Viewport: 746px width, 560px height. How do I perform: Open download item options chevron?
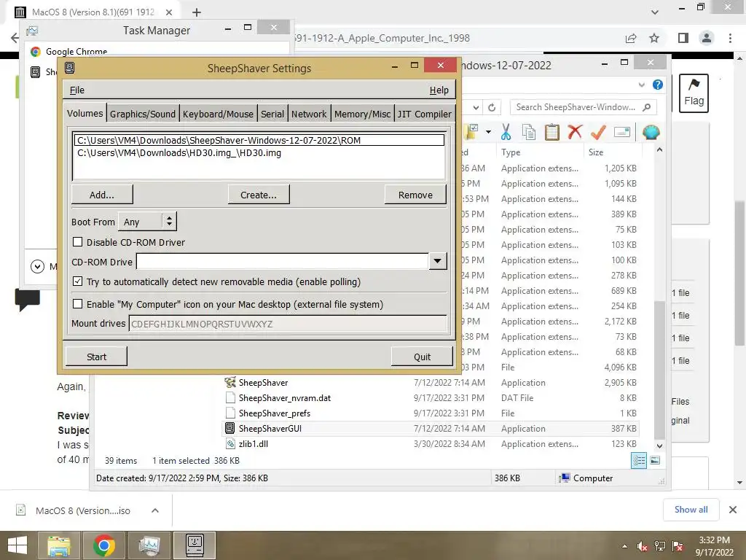pyautogui.click(x=155, y=510)
